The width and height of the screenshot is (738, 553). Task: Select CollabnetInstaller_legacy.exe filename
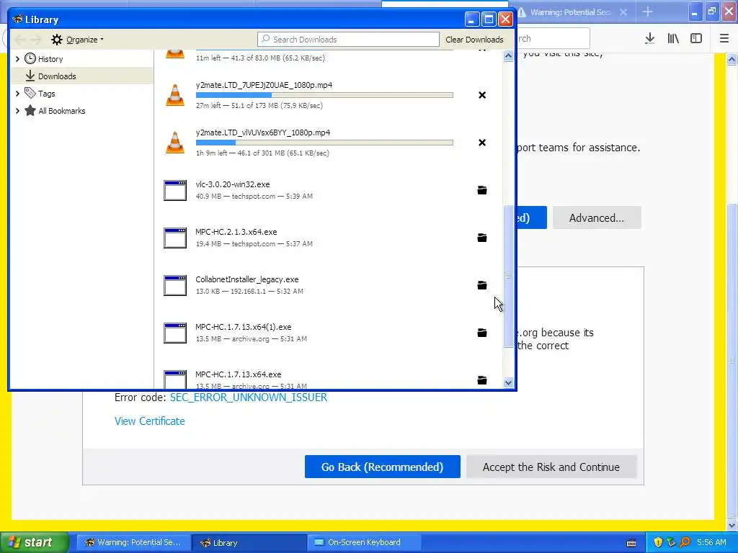(247, 279)
